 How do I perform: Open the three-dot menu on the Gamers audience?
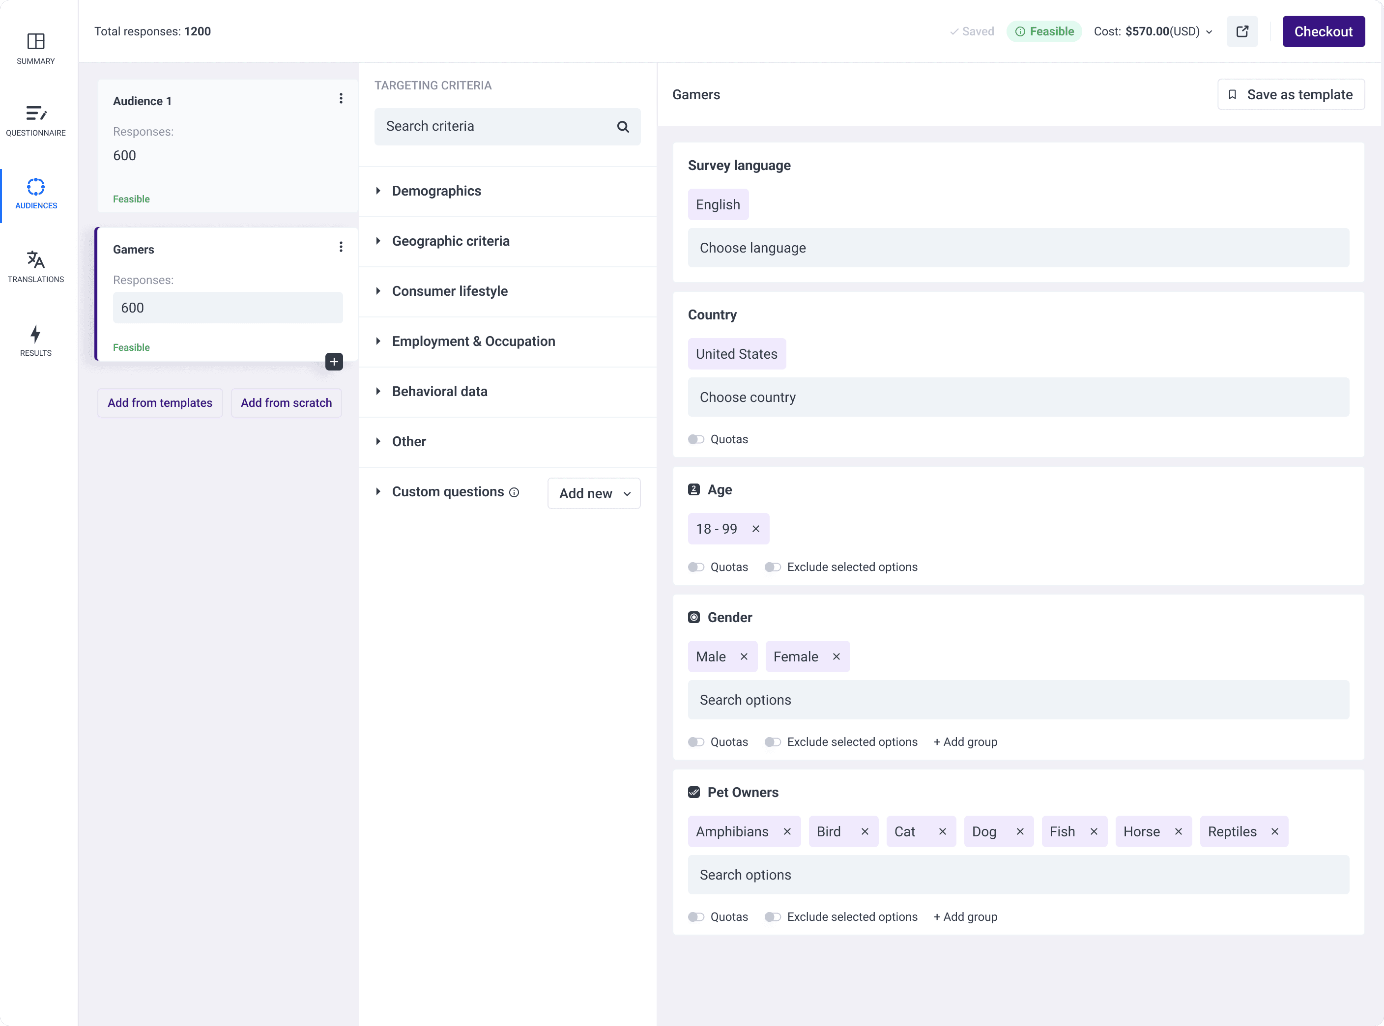click(341, 247)
